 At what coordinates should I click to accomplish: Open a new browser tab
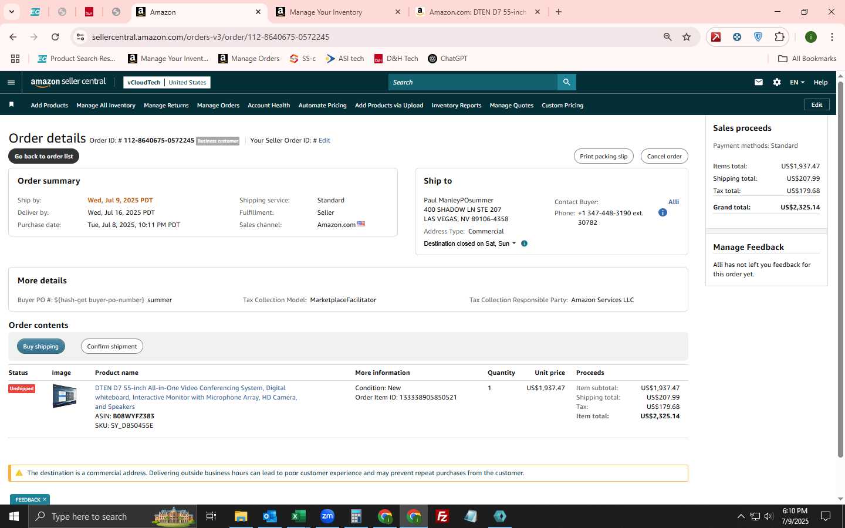coord(559,12)
